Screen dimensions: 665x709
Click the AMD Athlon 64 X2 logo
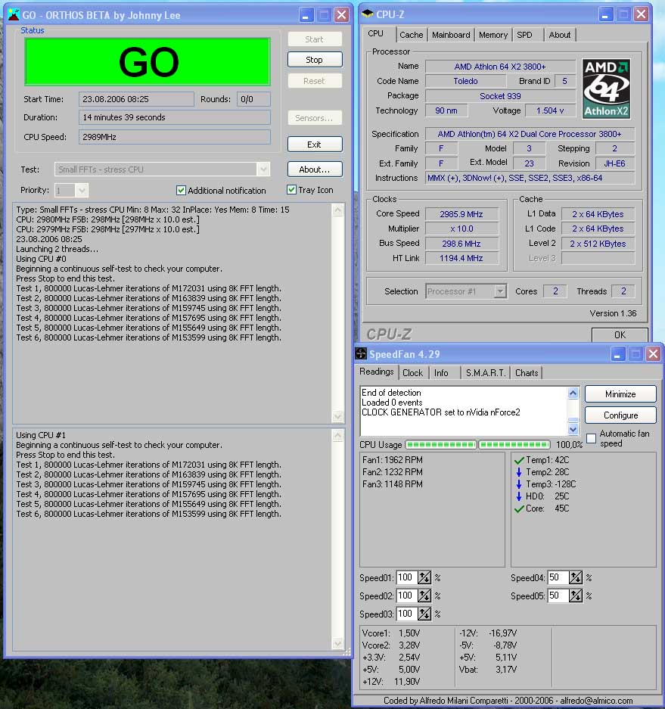[606, 89]
